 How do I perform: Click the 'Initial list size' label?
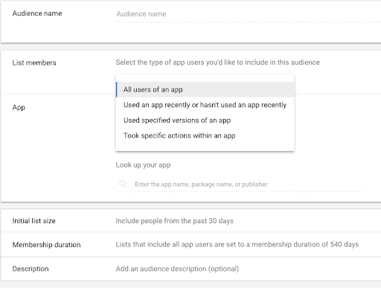34,221
